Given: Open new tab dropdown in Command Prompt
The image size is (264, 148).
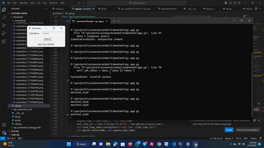Looking at the screenshot, I should (x=119, y=21).
